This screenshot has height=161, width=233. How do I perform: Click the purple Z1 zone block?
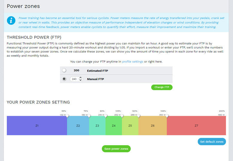point(37,125)
